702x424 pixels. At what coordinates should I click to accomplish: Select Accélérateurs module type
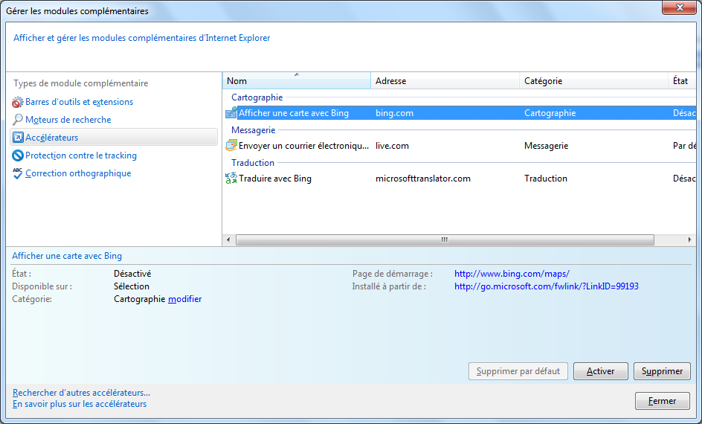[114, 138]
